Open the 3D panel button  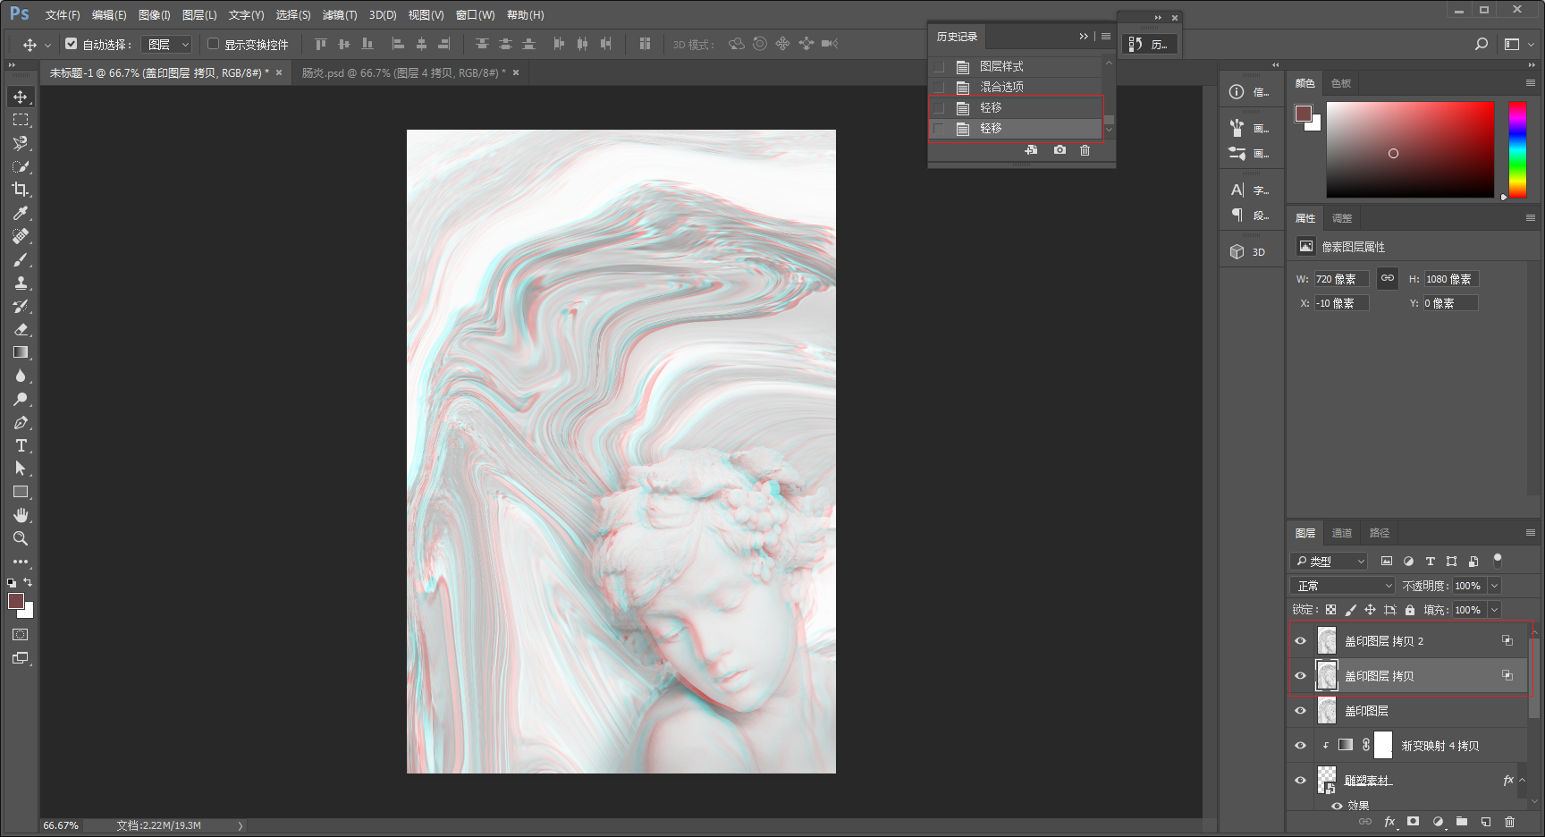pos(1248,252)
